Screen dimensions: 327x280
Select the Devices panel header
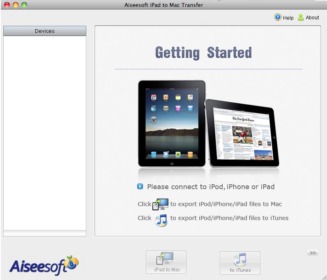pos(45,31)
